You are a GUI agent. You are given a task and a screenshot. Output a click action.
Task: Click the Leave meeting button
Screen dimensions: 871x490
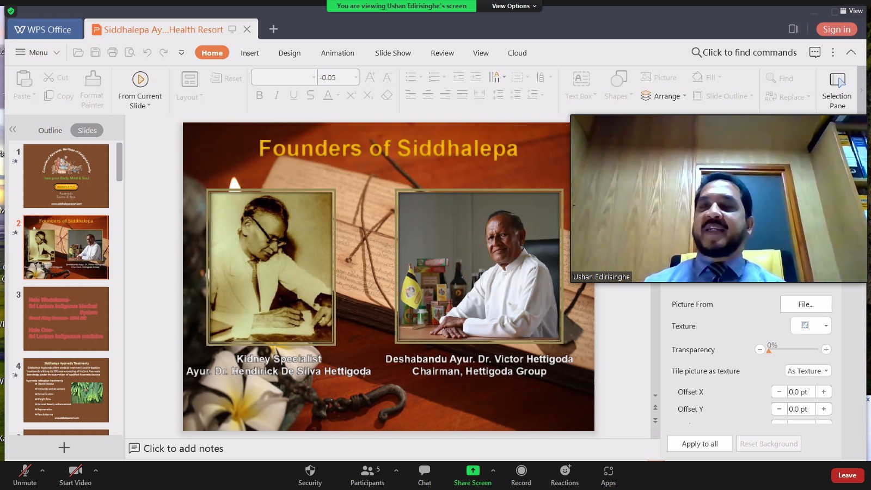[x=847, y=475]
